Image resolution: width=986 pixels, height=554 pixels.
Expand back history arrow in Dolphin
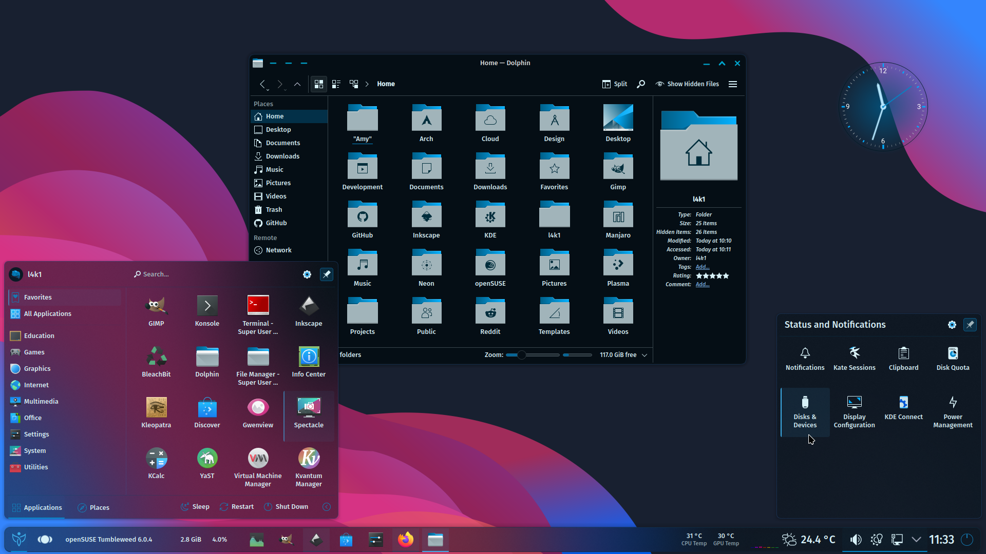[x=268, y=89]
